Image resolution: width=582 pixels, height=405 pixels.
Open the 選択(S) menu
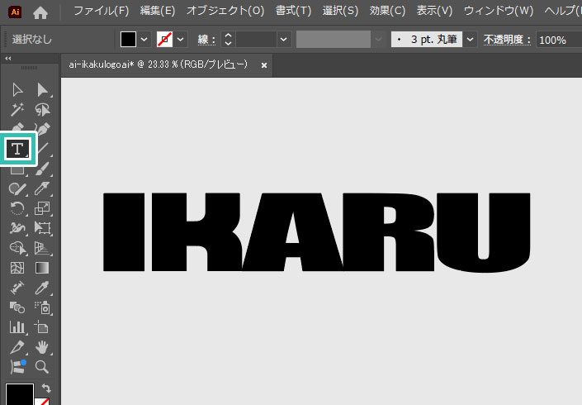pyautogui.click(x=340, y=11)
